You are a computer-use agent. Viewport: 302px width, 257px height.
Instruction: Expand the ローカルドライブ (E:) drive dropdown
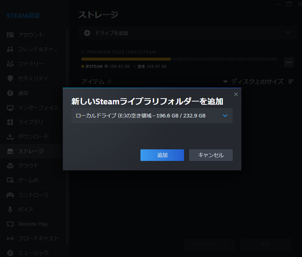[x=225, y=116]
